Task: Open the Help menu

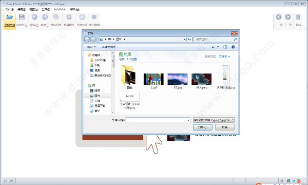Action: coord(75,9)
